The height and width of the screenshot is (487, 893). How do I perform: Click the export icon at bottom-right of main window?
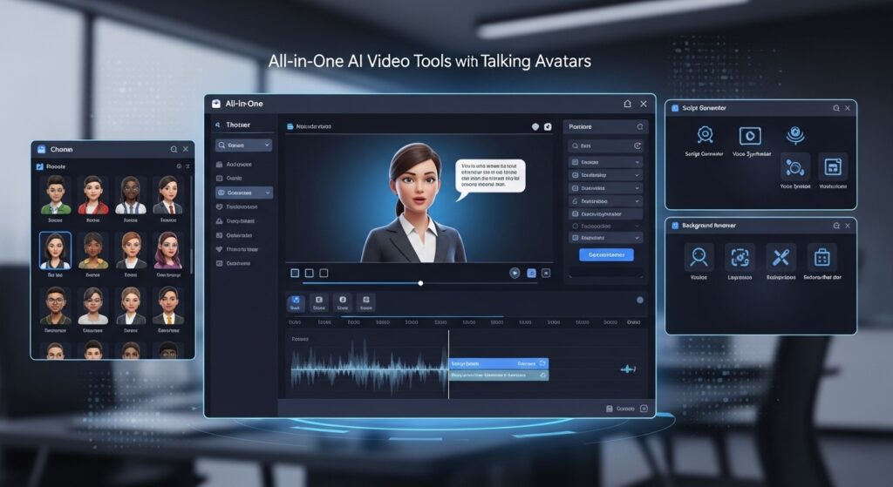coord(644,409)
